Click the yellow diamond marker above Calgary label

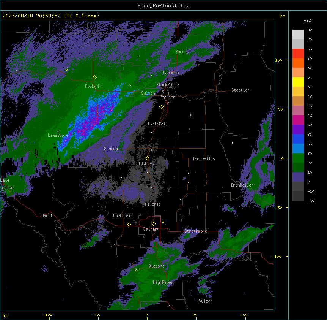[154, 224]
